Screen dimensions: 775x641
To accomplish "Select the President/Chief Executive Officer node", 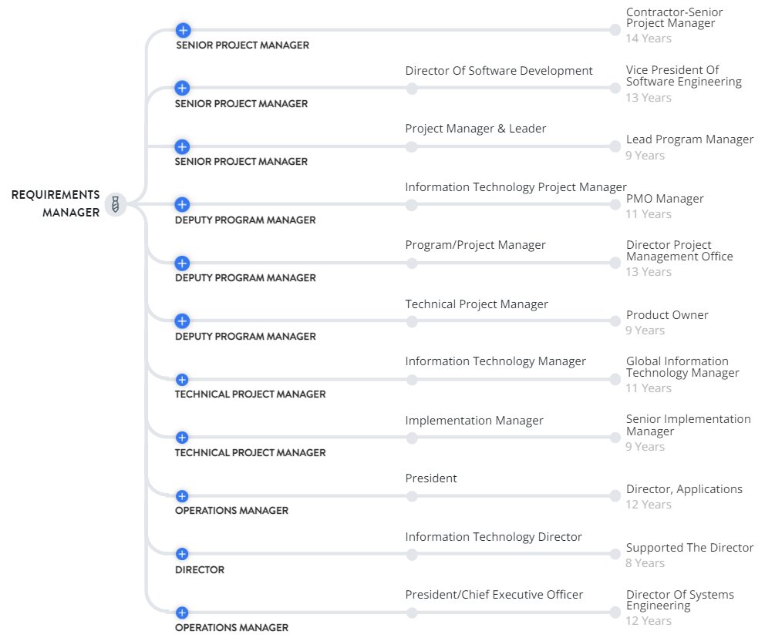I will tap(412, 612).
